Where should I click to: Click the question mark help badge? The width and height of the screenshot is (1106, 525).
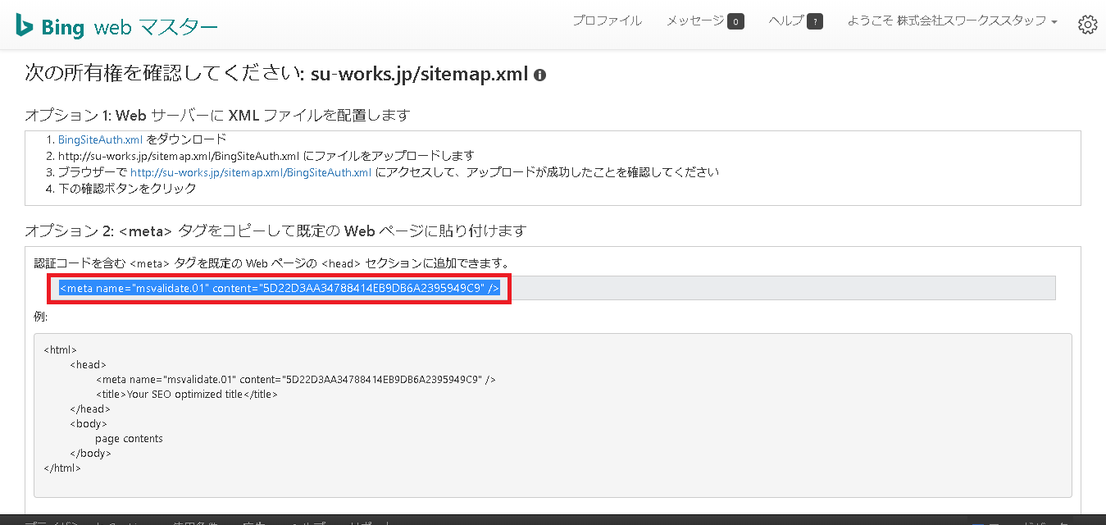click(x=815, y=22)
